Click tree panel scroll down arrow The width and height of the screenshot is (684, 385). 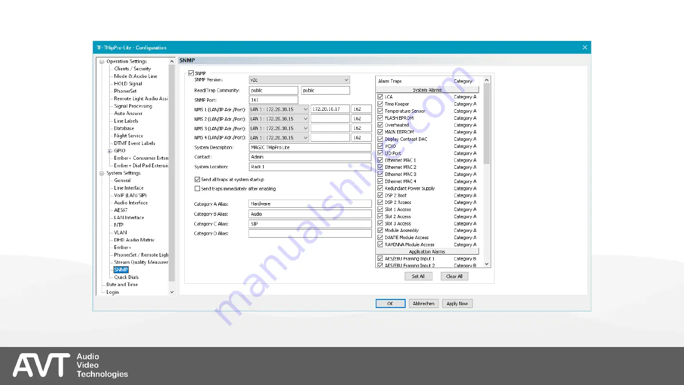click(x=172, y=292)
